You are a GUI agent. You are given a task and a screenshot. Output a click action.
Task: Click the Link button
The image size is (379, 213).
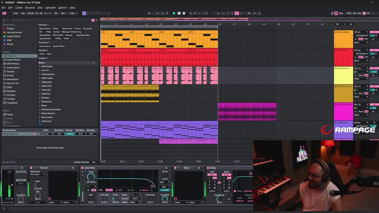(15, 13)
